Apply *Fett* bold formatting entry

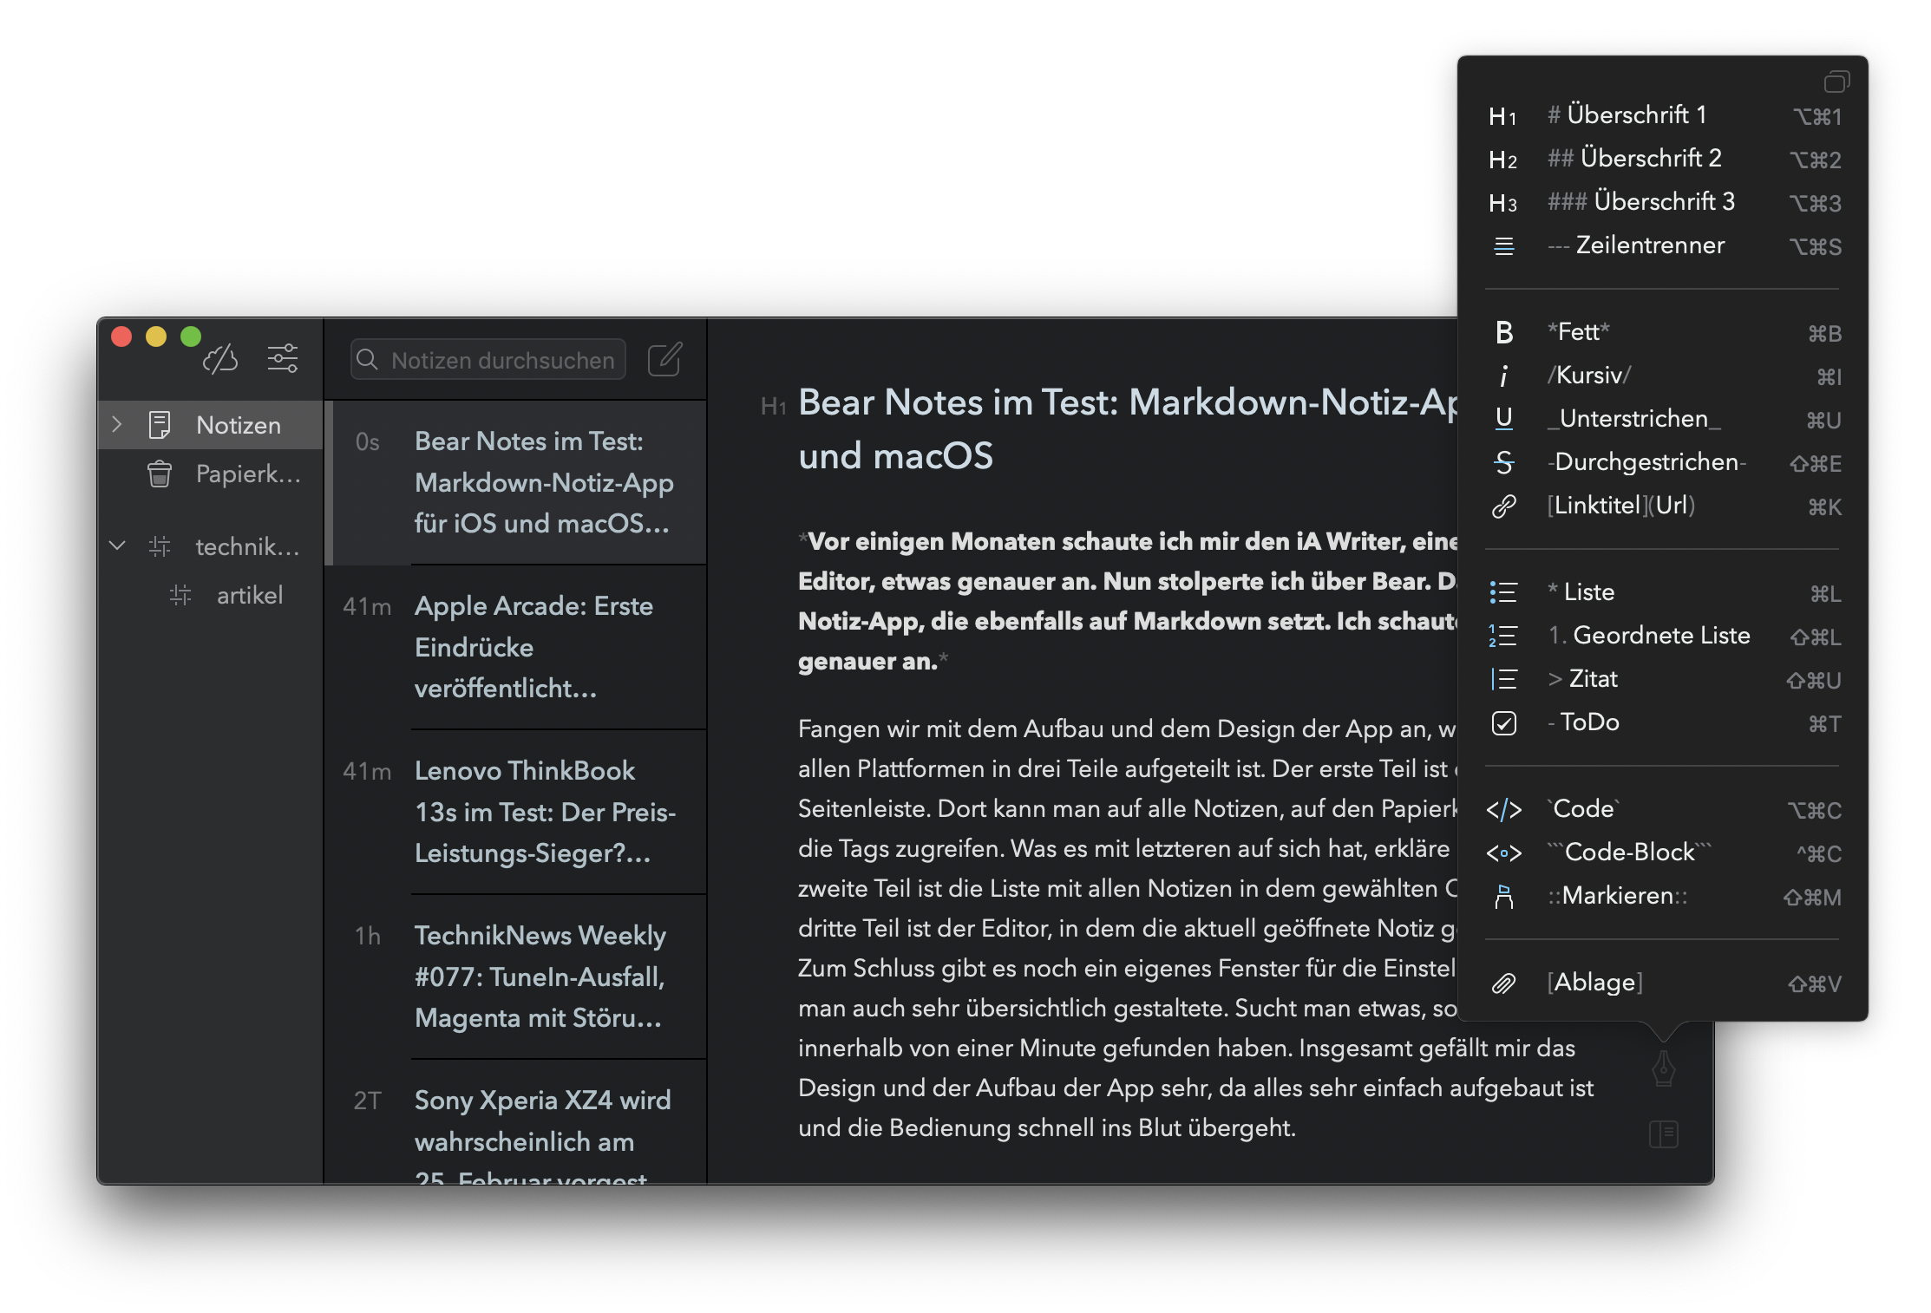click(x=1663, y=332)
